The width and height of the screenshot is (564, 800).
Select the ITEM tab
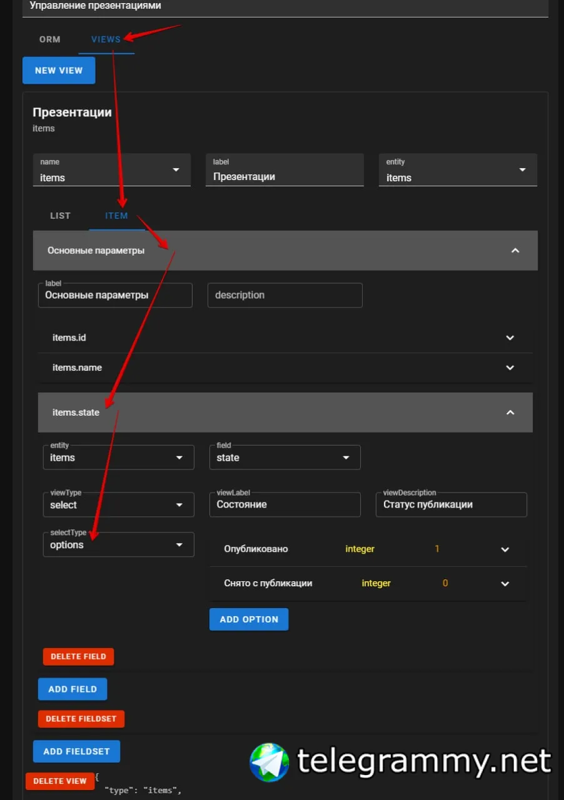116,216
